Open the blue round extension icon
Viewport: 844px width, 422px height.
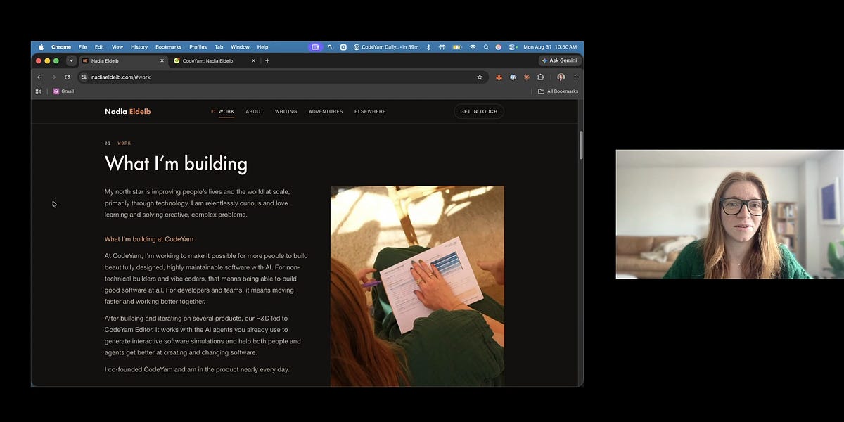click(x=513, y=77)
